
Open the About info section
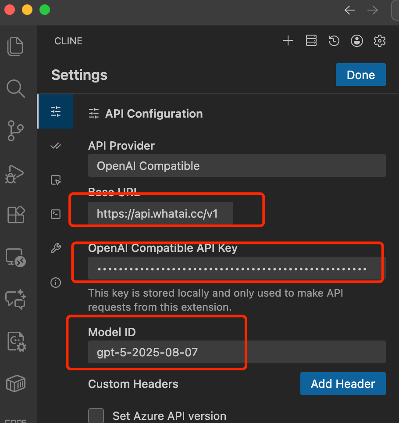55,283
